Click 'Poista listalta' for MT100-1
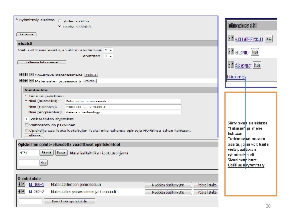This screenshot has width=288, height=216. pyautogui.click(x=207, y=185)
